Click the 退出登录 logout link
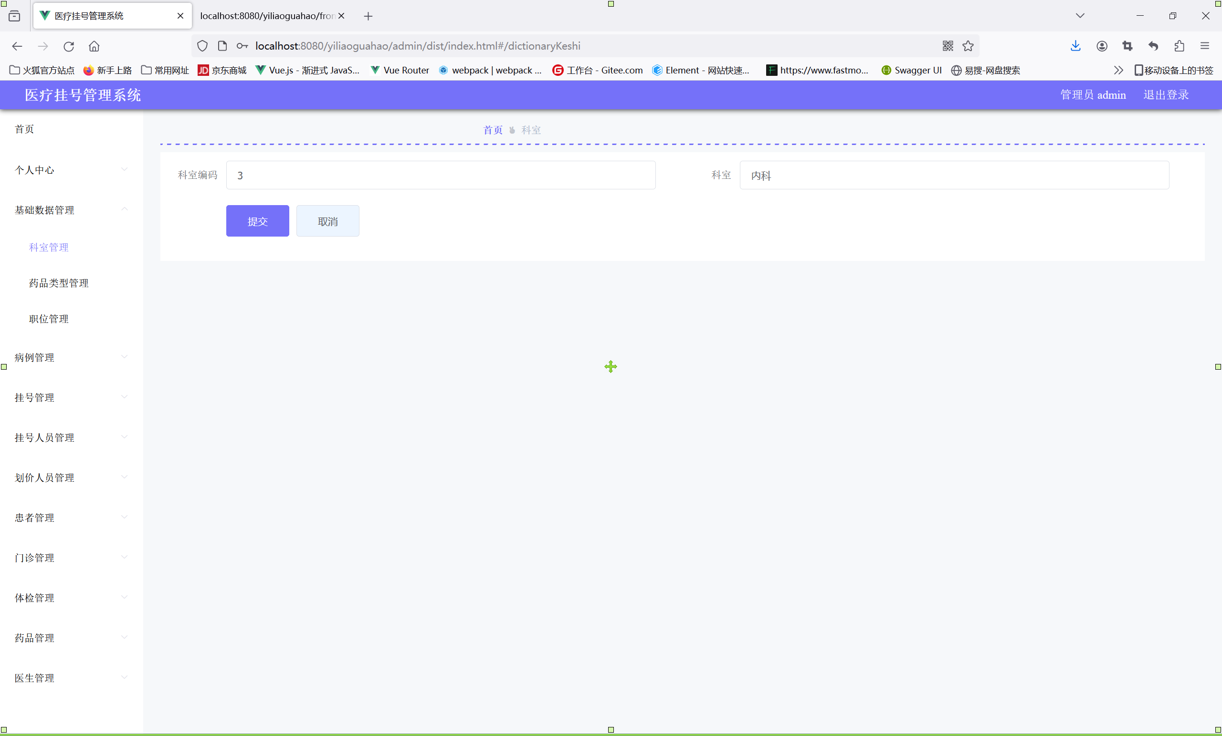Viewport: 1222px width, 736px height. [x=1166, y=94]
